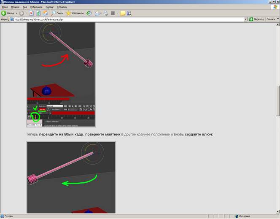
Task: Click the grey Forward arrow button
Action: point(21,13)
